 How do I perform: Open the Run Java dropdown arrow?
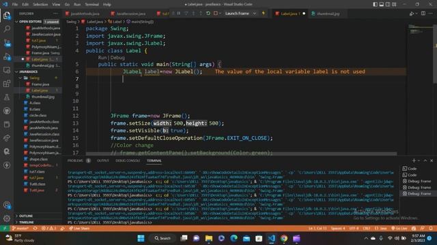click(x=416, y=14)
